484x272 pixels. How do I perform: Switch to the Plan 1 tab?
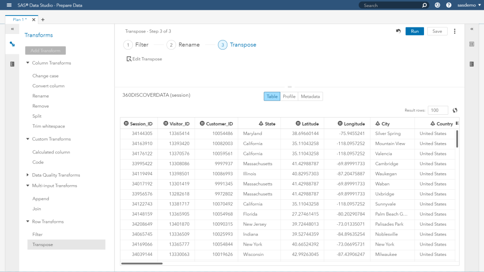click(x=19, y=19)
